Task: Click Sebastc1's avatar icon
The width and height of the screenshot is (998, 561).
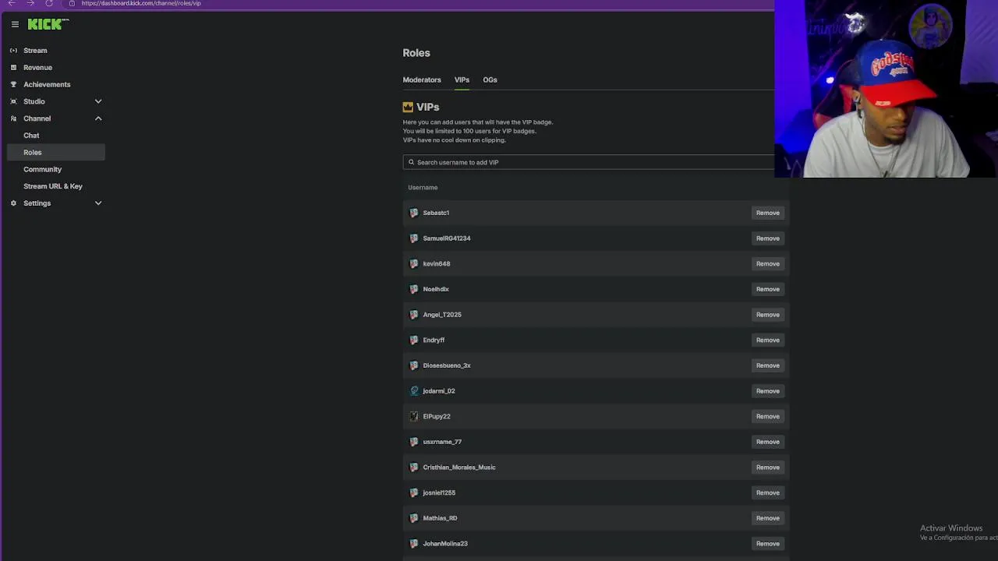Action: [414, 213]
